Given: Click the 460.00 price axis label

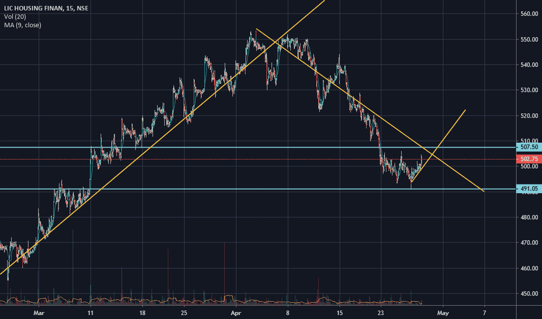Looking at the screenshot, I should click(529, 269).
